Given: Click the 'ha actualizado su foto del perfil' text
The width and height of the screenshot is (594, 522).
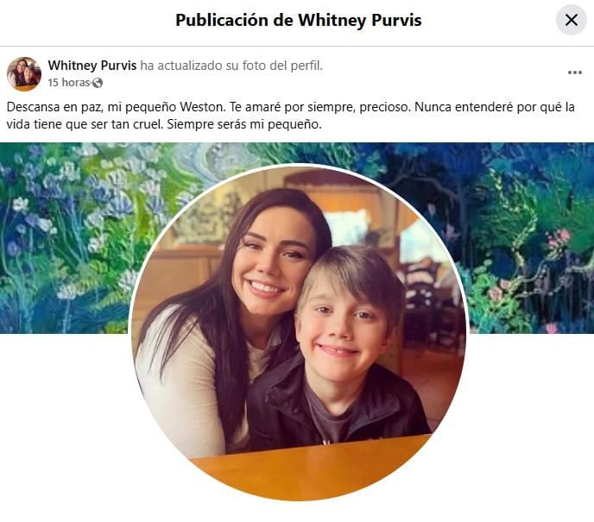Looking at the screenshot, I should click(x=231, y=66).
